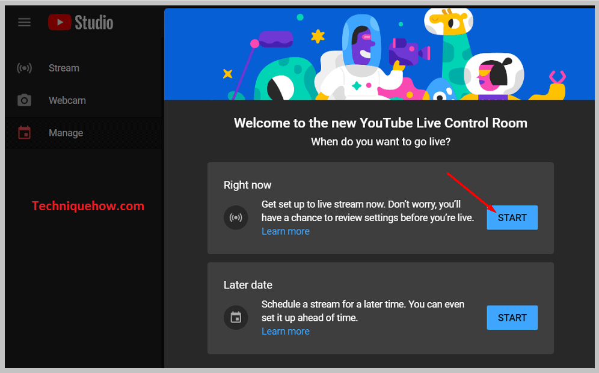Open Learn more link under Later date

(285, 332)
